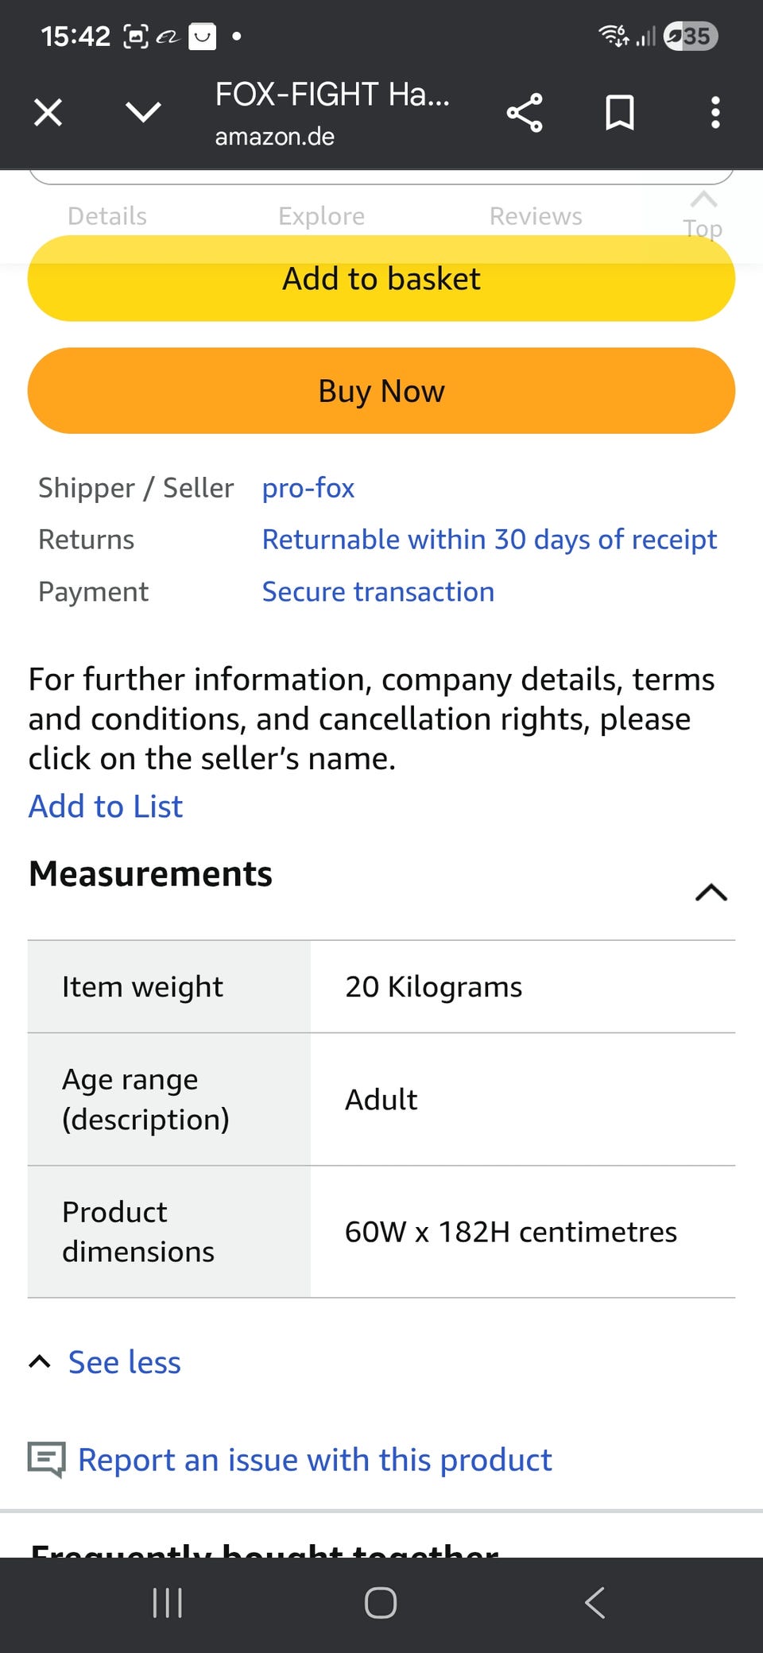Jump to Top using the up arrow
The image size is (763, 1653).
(703, 213)
